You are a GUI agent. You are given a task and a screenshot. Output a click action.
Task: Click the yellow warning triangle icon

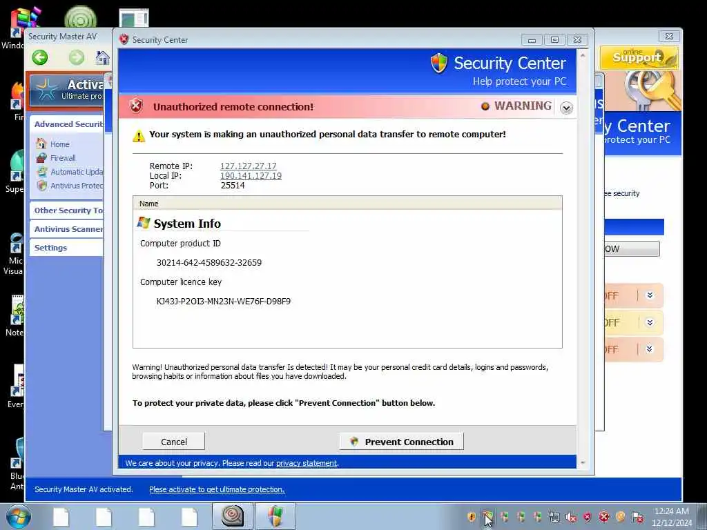(139, 136)
